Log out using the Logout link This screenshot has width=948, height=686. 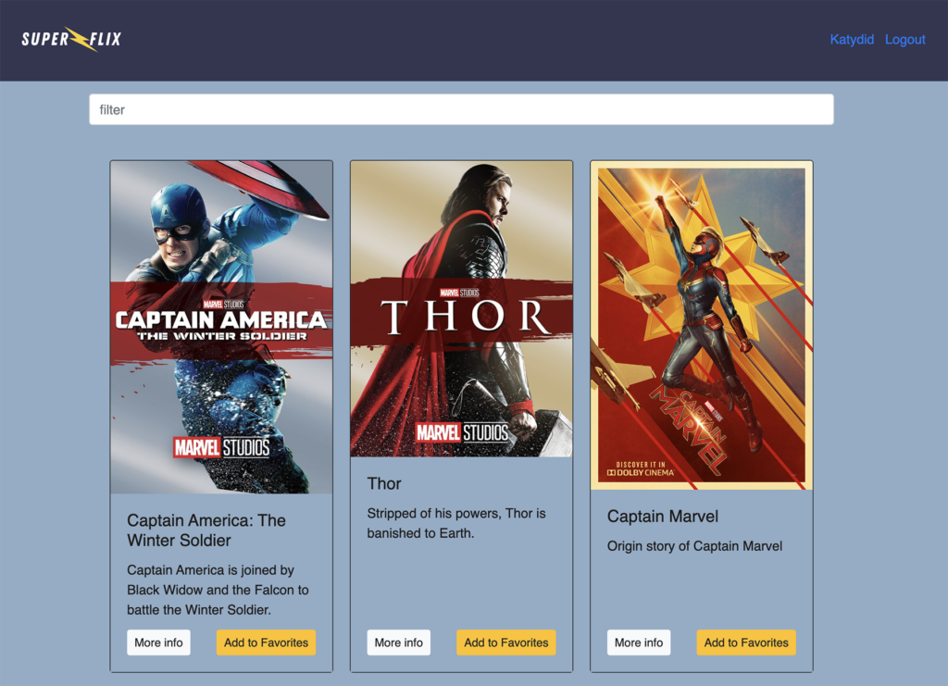905,39
